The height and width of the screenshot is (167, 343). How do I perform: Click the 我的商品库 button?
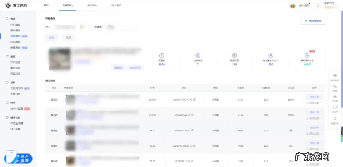click(313, 21)
